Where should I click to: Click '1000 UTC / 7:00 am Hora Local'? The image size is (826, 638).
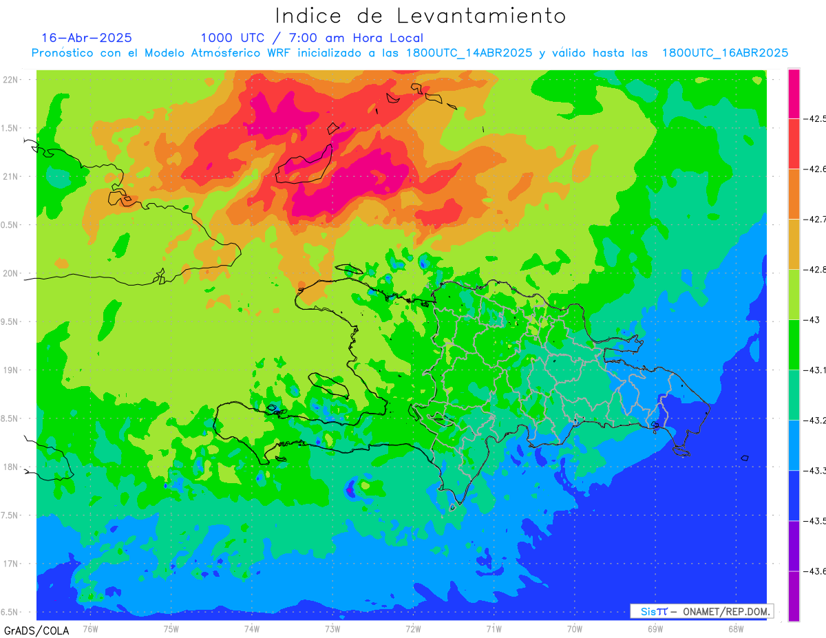pyautogui.click(x=312, y=38)
